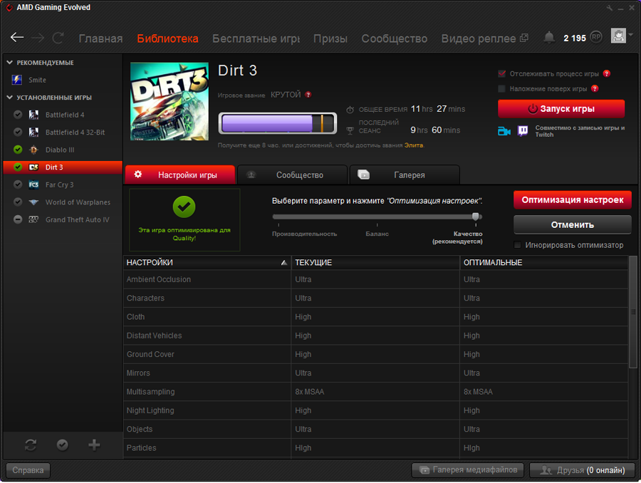The width and height of the screenshot is (641, 483).
Task: Open the Библиотека tab
Action: [167, 38]
